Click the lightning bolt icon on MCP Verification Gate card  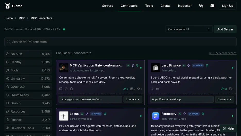coord(133,66)
